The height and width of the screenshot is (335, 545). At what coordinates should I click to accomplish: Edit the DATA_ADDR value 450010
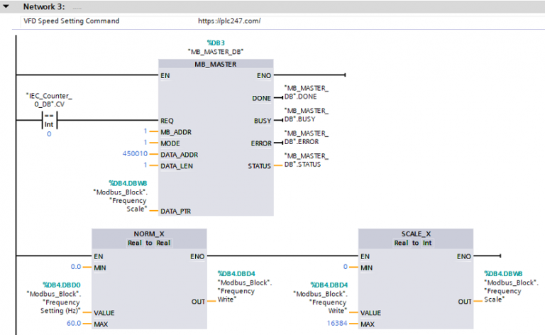pos(135,154)
